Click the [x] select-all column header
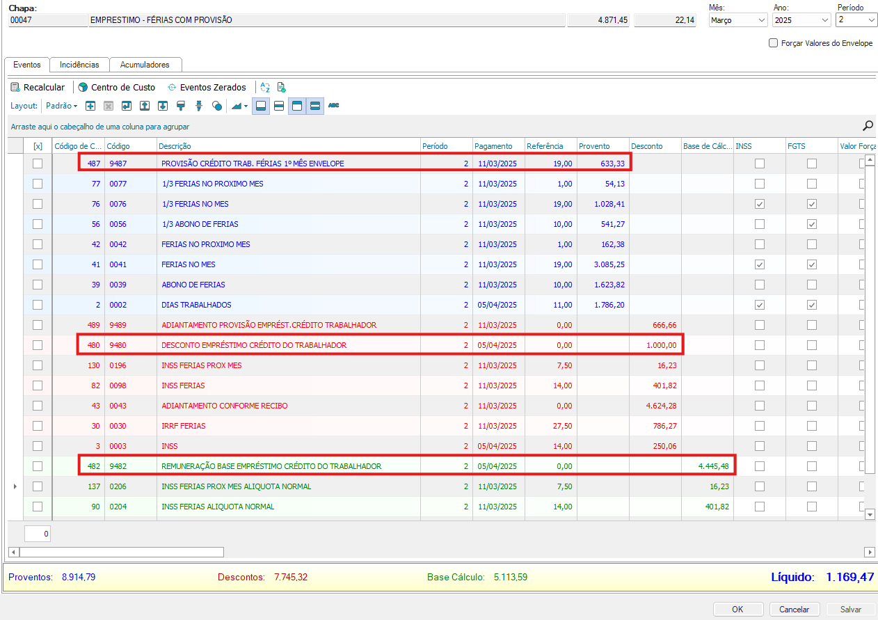 click(x=38, y=146)
